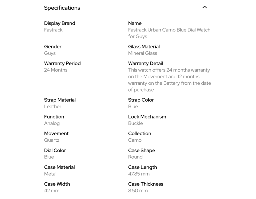Select the Analog function value
This screenshot has height=199, width=256.
(52, 123)
